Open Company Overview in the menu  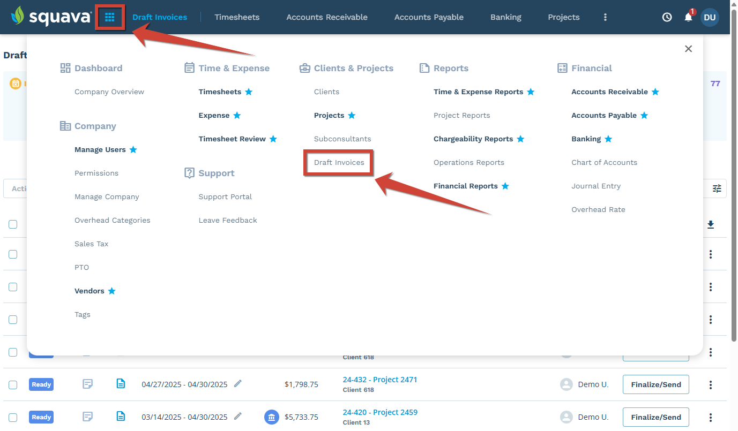pyautogui.click(x=109, y=92)
